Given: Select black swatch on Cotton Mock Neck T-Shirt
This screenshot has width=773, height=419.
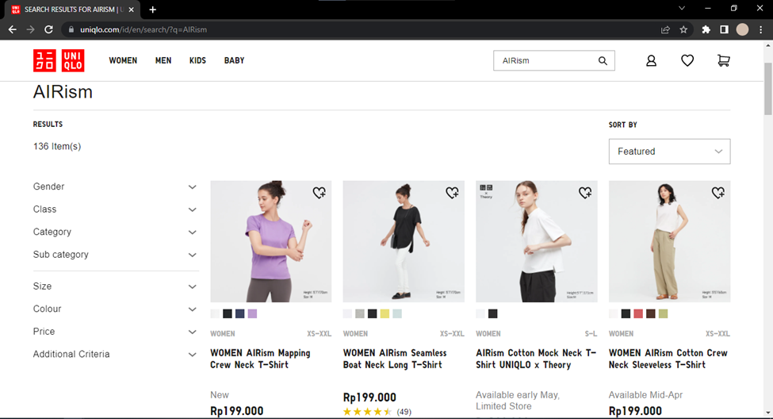Looking at the screenshot, I should (x=493, y=314).
